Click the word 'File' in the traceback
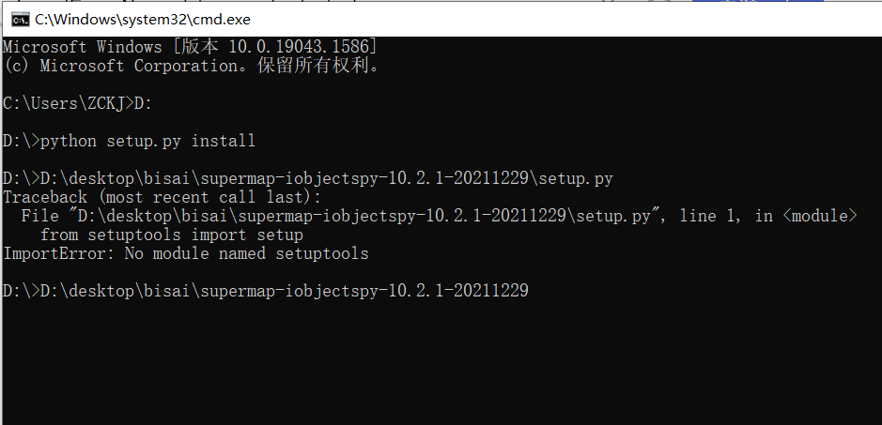This screenshot has height=425, width=882. 40,216
